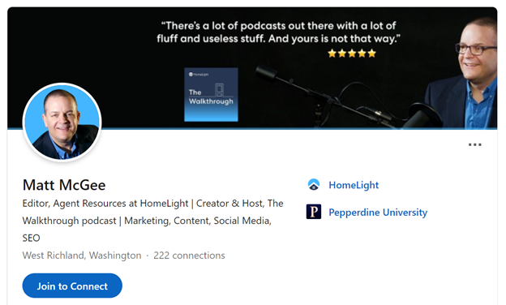
Task: Click the headline starting with Editor, Agent Resources
Action: [152, 221]
